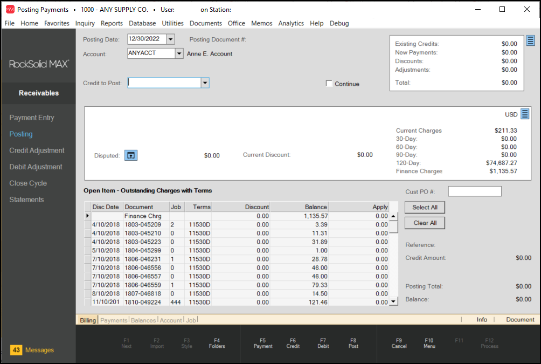Click the Account input field
The image size is (541, 364).
pyautogui.click(x=151, y=53)
